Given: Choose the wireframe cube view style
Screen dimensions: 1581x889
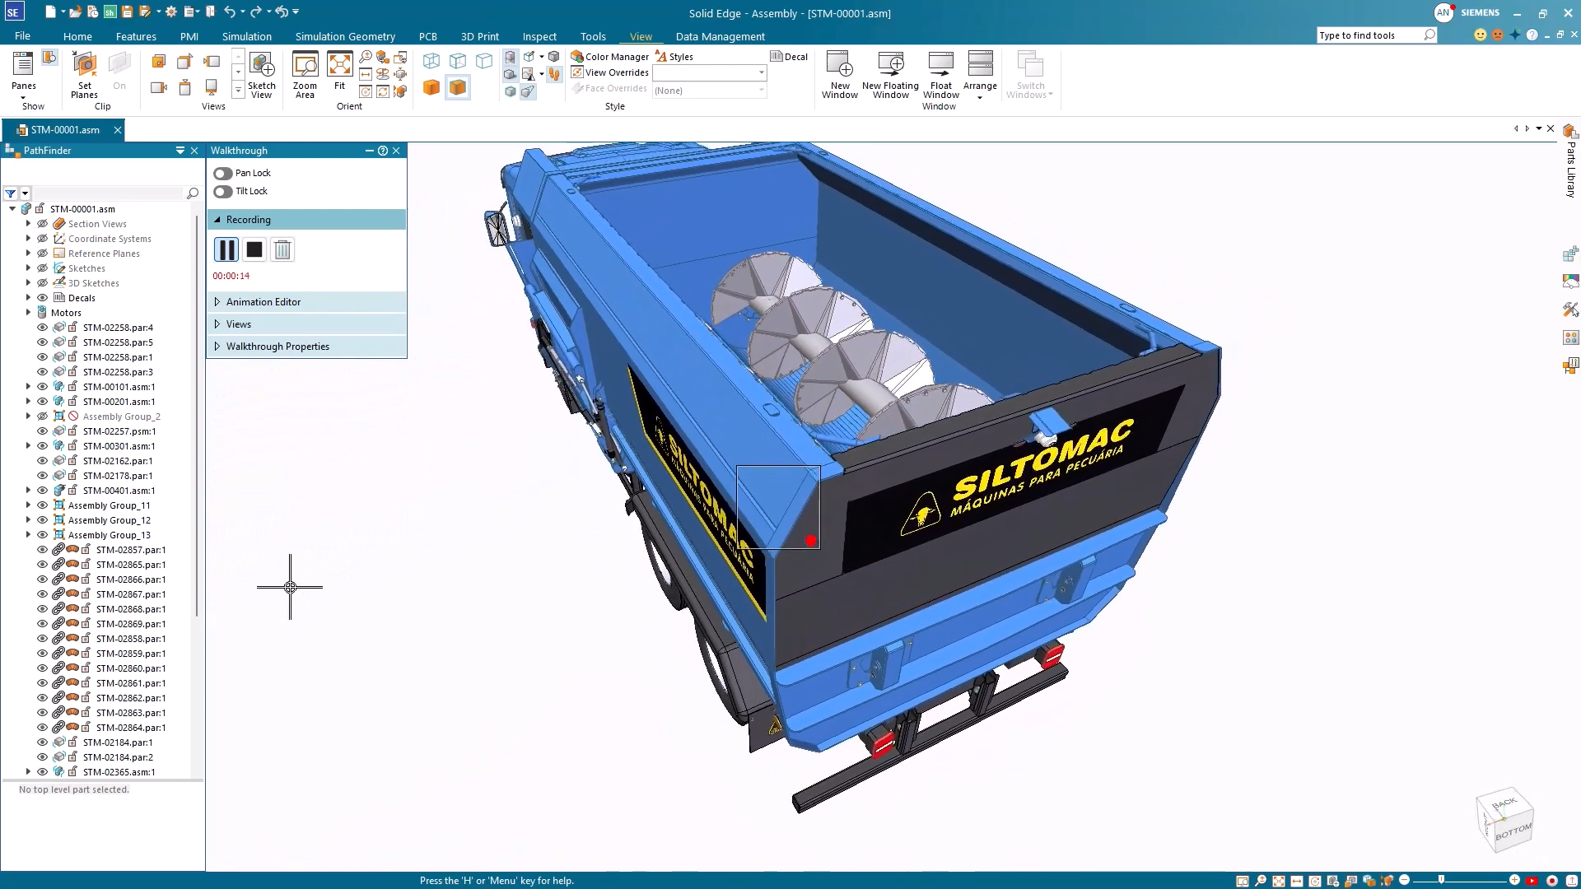Looking at the screenshot, I should pyautogui.click(x=431, y=61).
